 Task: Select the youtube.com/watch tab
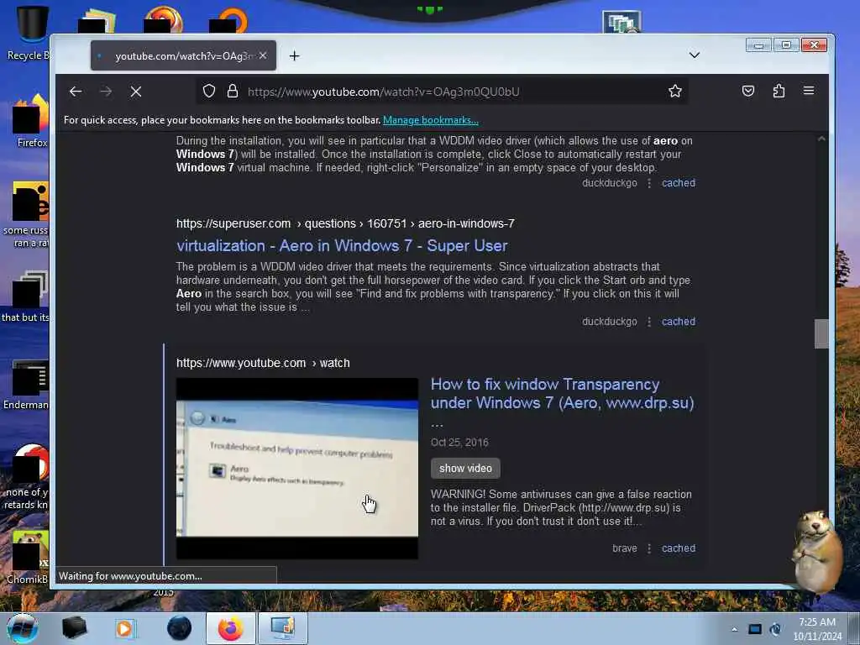183,55
